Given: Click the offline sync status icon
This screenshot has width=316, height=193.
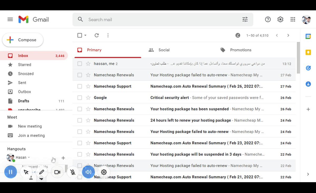Looking at the screenshot, I should (238, 35).
